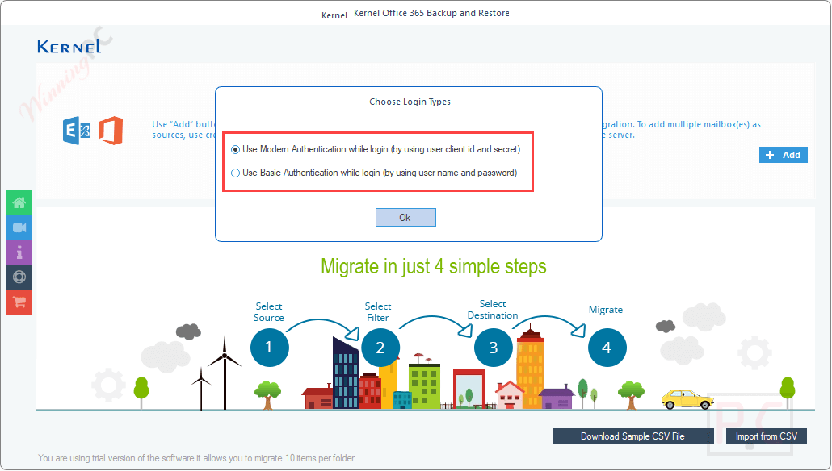The height and width of the screenshot is (471, 832).
Task: Click the purple product information icon
Action: tap(19, 252)
